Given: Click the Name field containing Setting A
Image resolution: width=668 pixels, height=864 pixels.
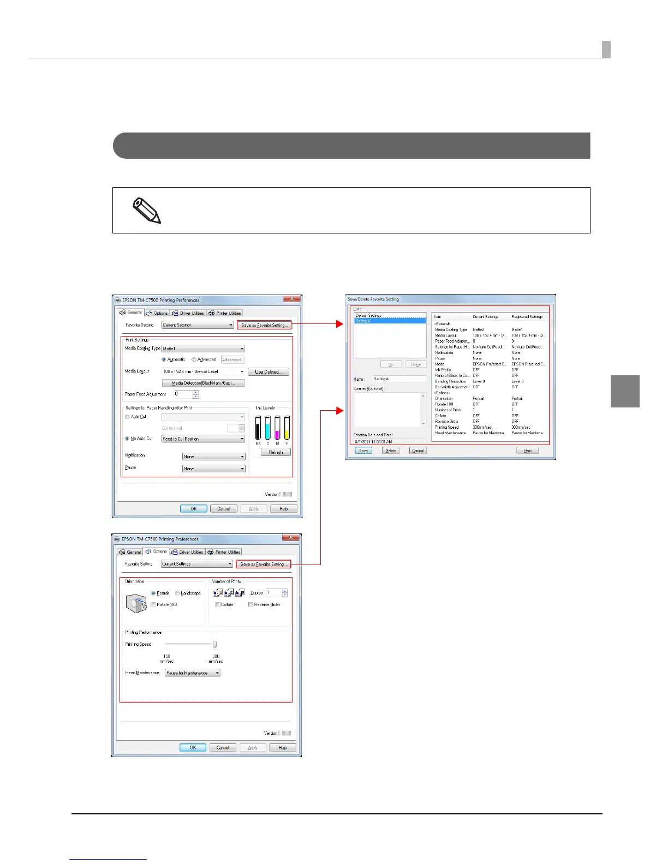Looking at the screenshot, I should click(x=399, y=379).
